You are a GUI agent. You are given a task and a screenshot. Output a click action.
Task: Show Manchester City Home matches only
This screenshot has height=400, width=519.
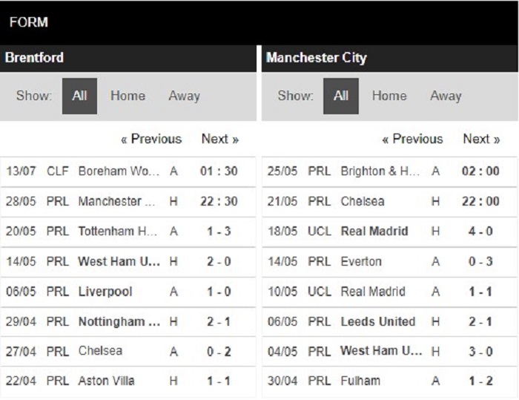pyautogui.click(x=389, y=96)
